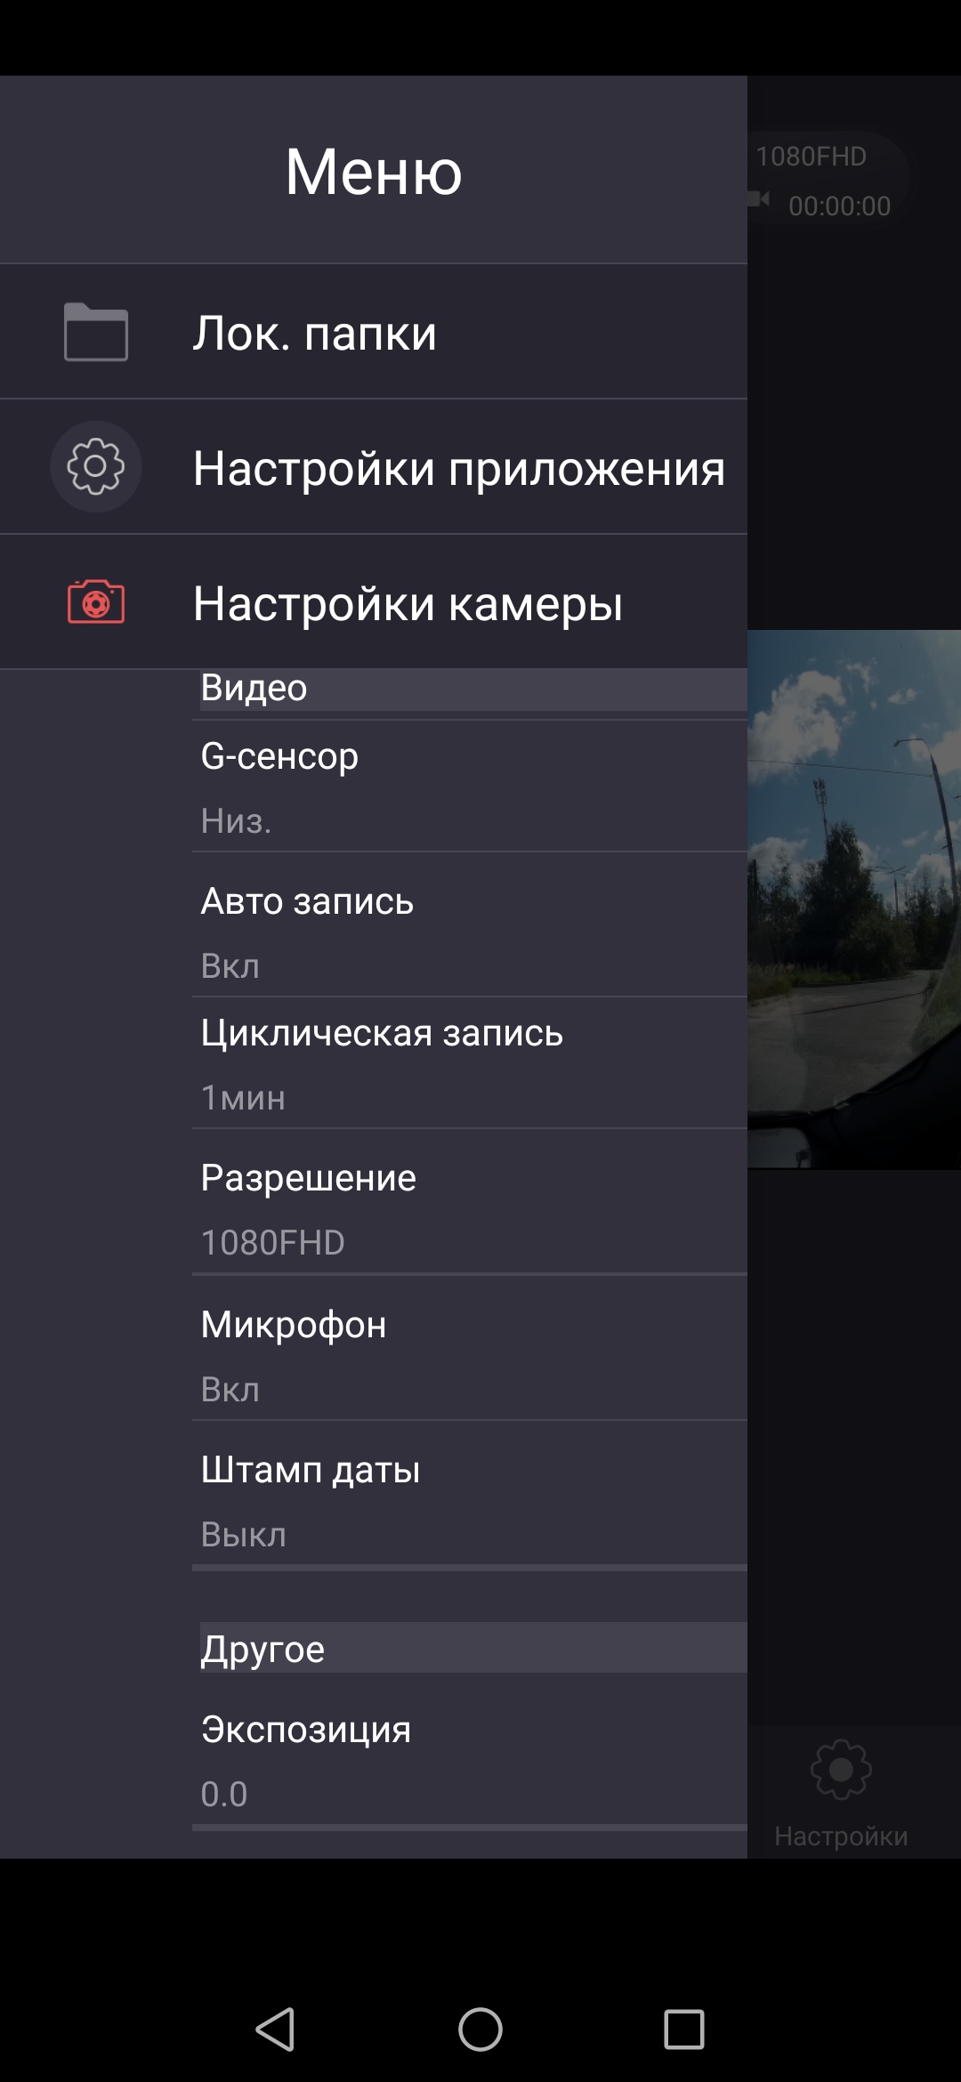Toggle the Микрофон setting
This screenshot has height=2082, width=961.
[470, 1348]
